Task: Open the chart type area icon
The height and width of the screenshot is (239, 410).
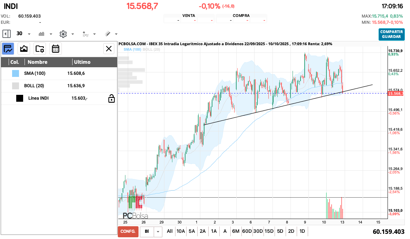Action: [42, 34]
